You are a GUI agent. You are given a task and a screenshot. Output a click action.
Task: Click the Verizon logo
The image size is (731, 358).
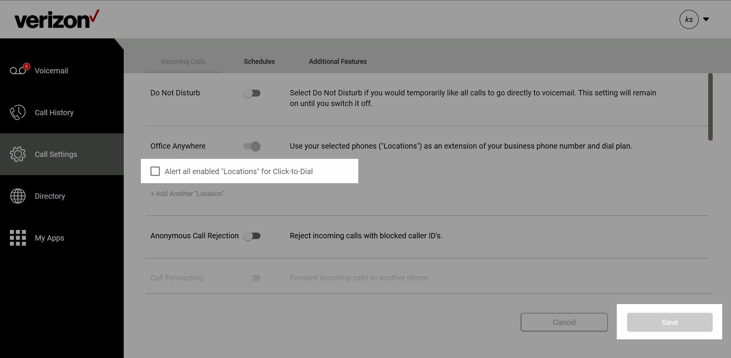56,20
